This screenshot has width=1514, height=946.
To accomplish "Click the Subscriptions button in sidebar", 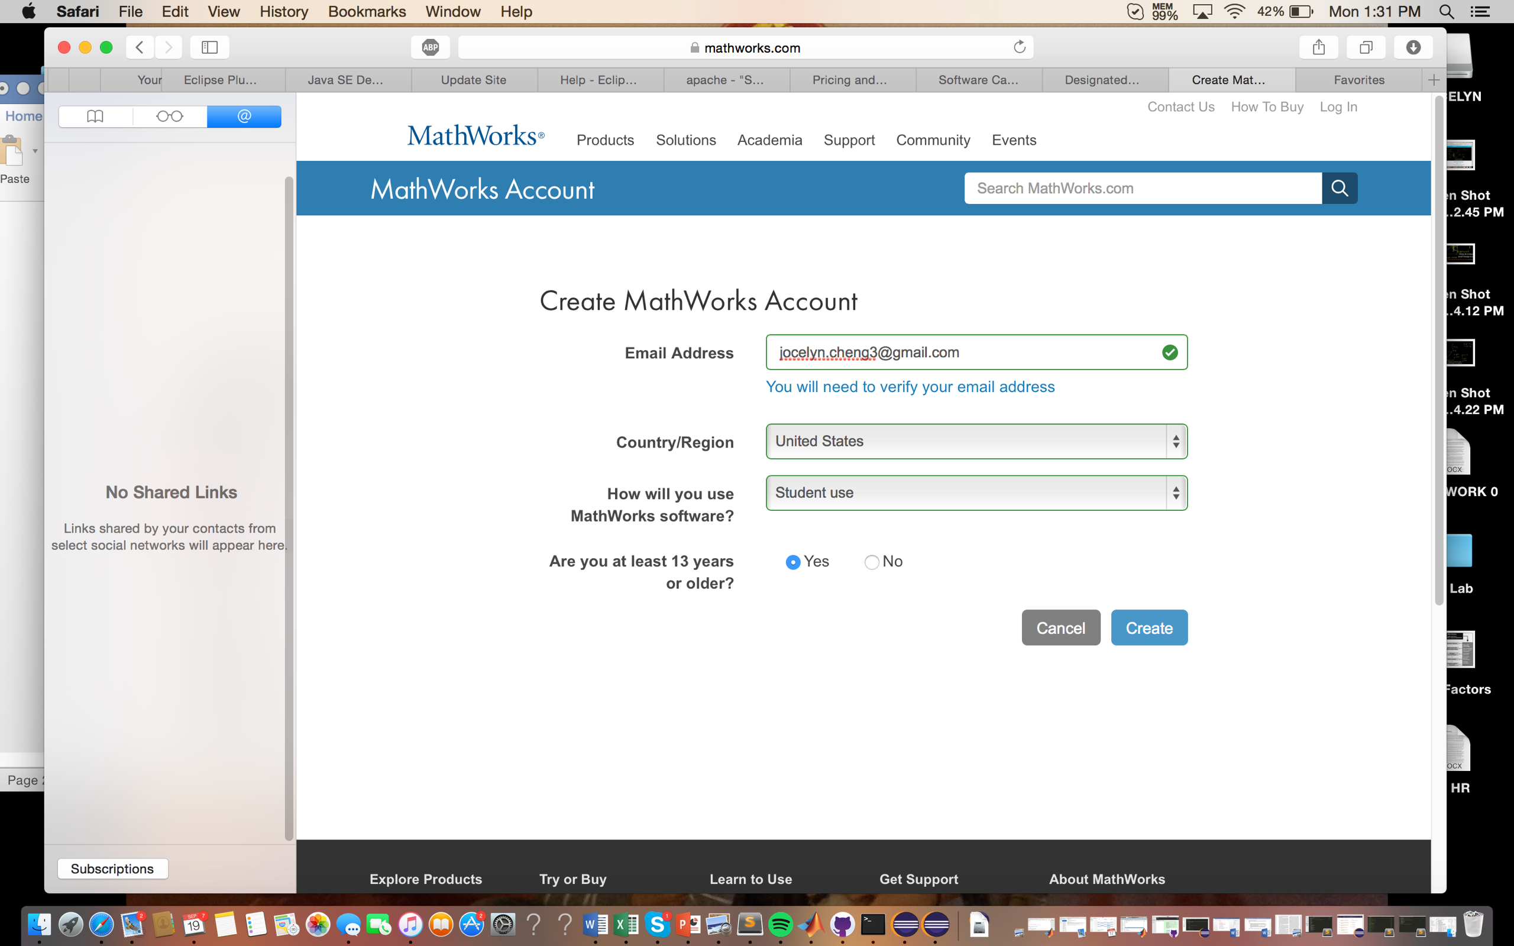I will 112,869.
